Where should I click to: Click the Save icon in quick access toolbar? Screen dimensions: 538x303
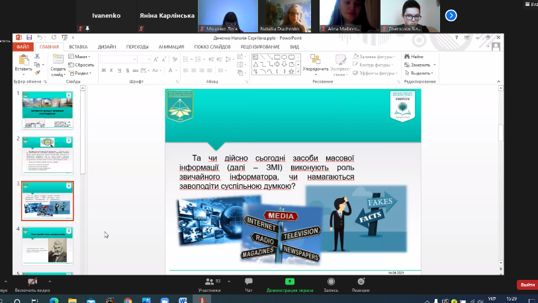(28, 38)
